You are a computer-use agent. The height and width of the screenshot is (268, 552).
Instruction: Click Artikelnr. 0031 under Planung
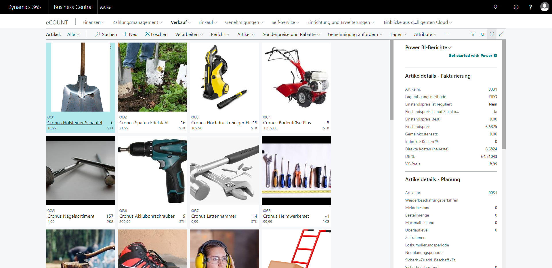pyautogui.click(x=492, y=193)
